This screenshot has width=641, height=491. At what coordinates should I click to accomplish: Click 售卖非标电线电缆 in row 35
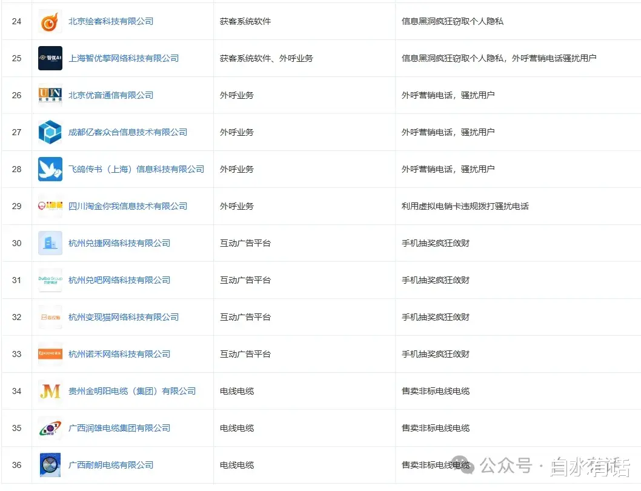click(x=436, y=428)
